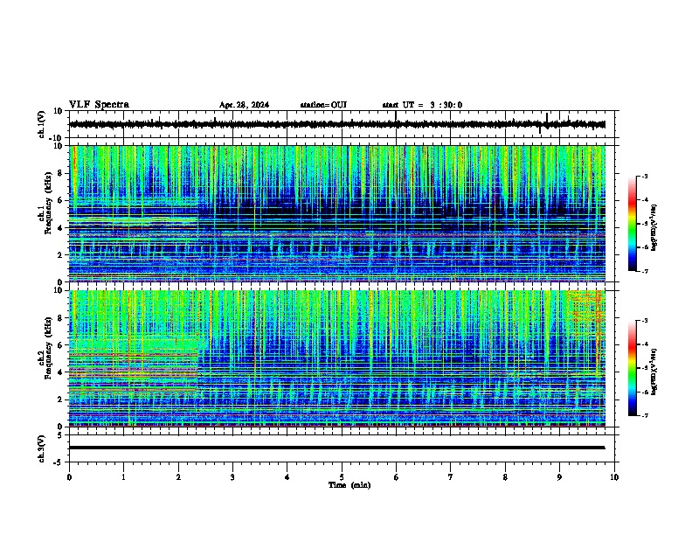
Task: Click the ch.2 color bar log(PSD) label
Action: tap(654, 372)
